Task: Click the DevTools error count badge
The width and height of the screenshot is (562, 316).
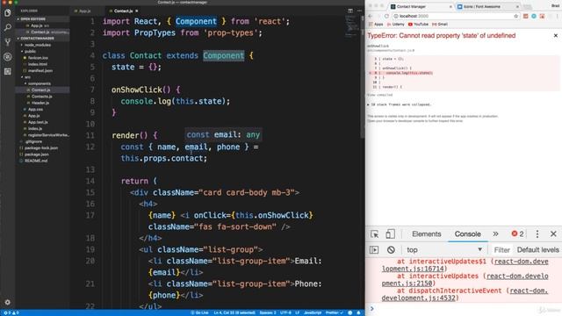Action: pyautogui.click(x=517, y=234)
